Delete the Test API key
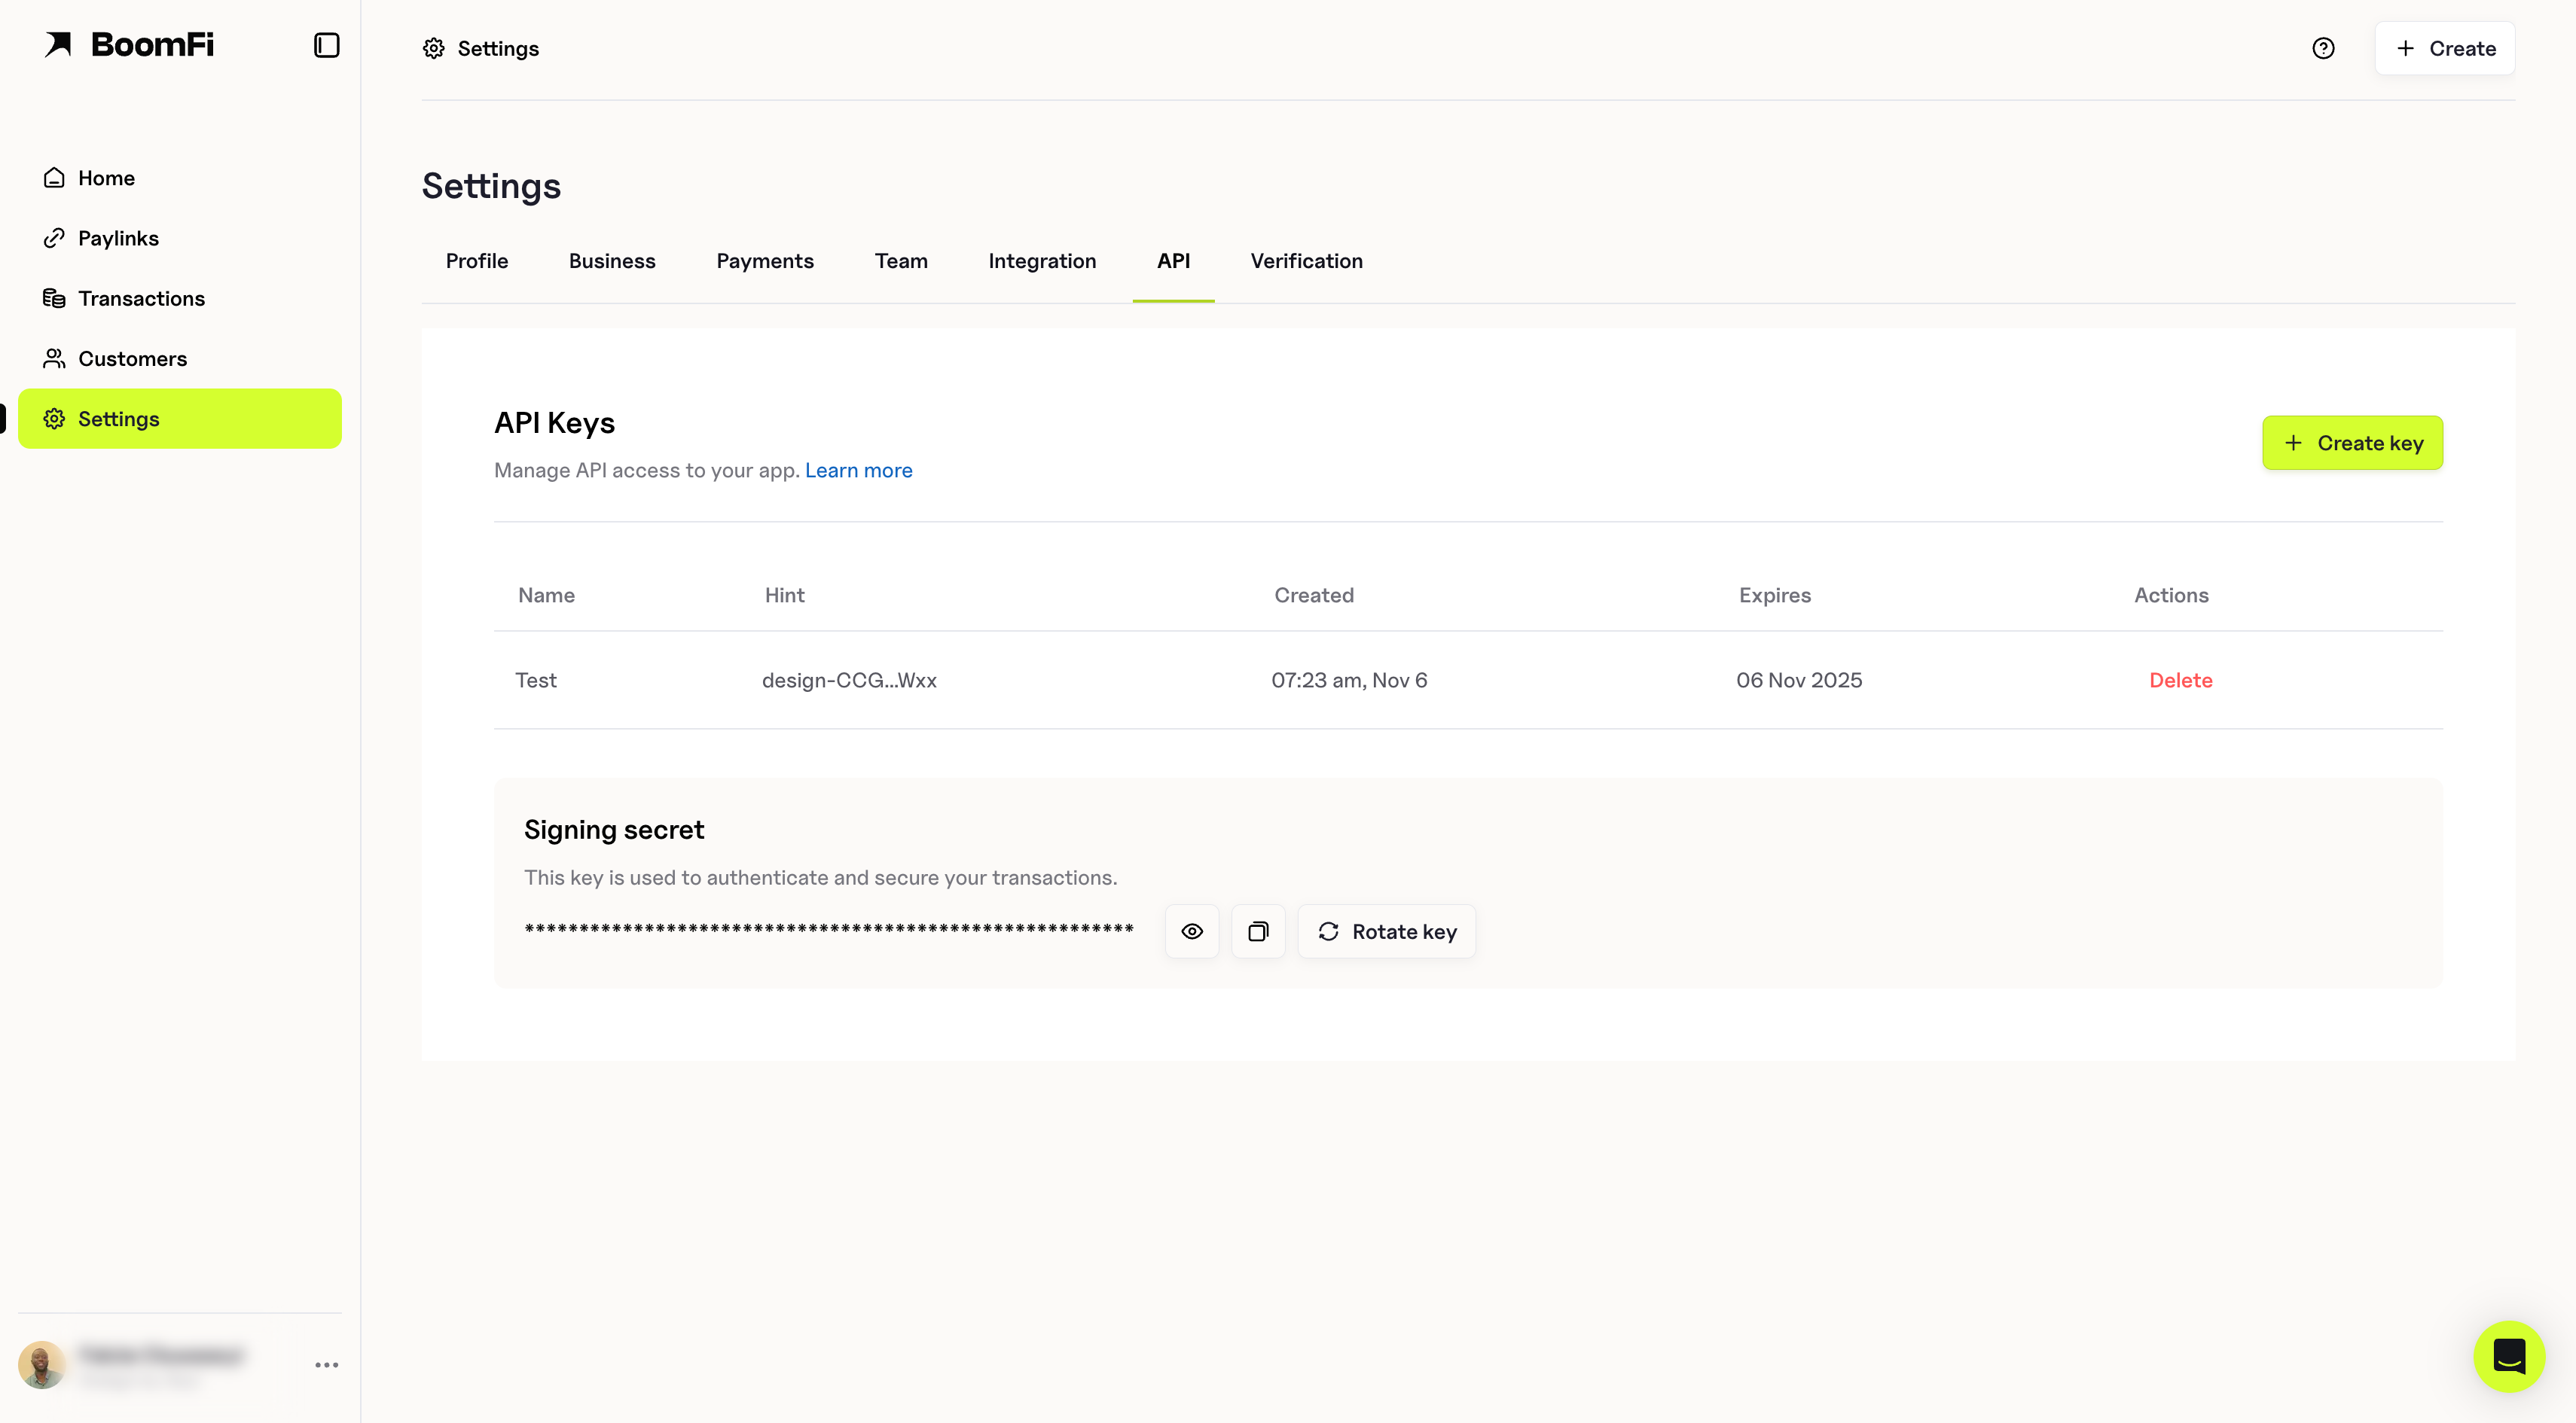The height and width of the screenshot is (1423, 2576). pyautogui.click(x=2180, y=680)
